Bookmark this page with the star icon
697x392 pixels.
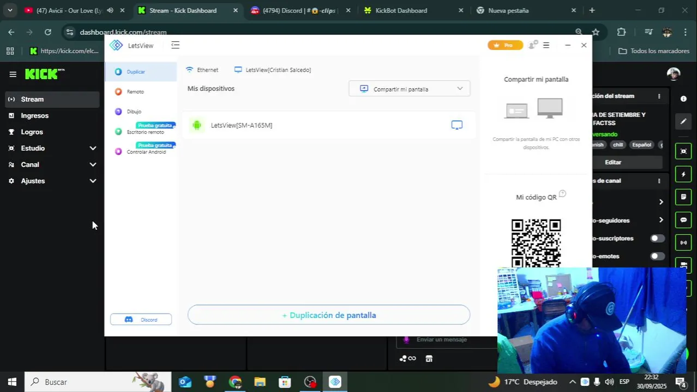point(596,32)
